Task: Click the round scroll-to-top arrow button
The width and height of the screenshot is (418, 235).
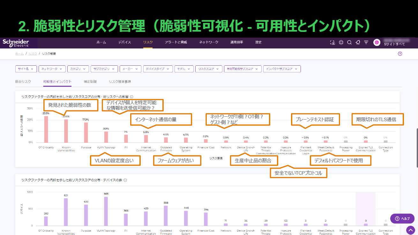Action: 410,230
